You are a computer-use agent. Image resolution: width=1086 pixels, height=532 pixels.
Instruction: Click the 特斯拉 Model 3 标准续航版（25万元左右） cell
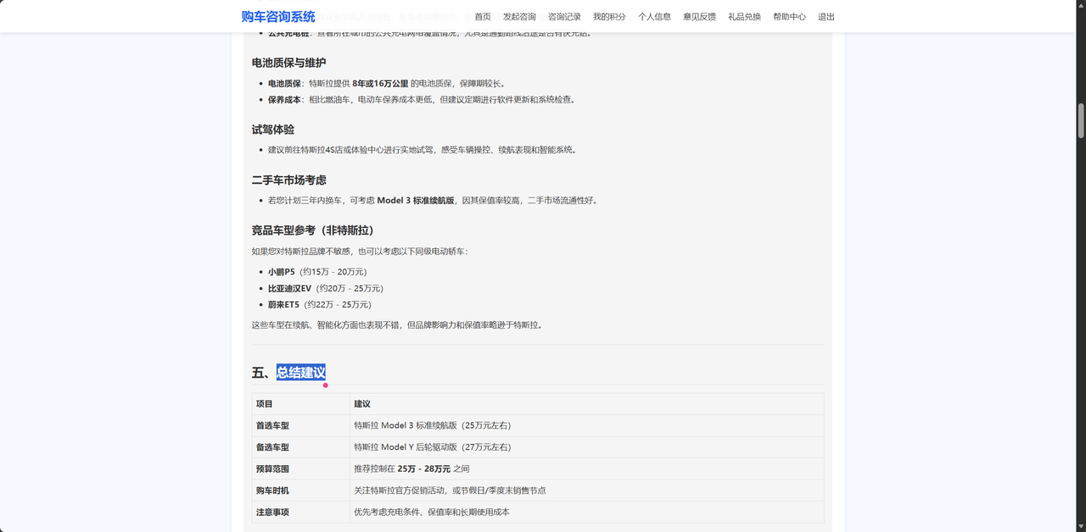click(586, 426)
